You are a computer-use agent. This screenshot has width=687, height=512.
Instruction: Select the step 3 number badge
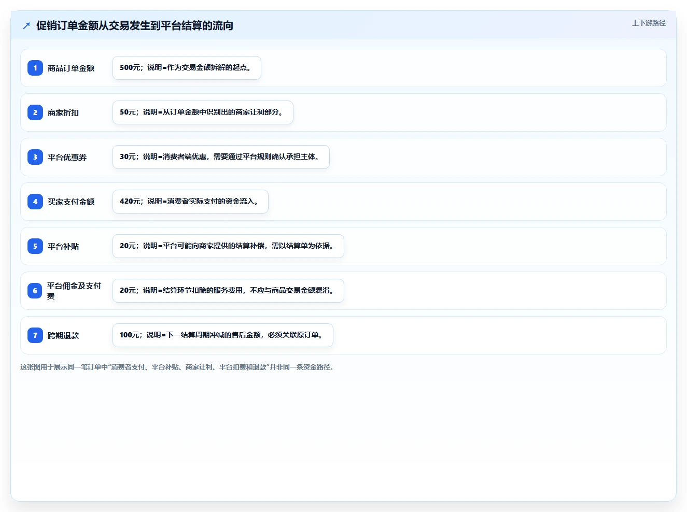[x=35, y=157]
